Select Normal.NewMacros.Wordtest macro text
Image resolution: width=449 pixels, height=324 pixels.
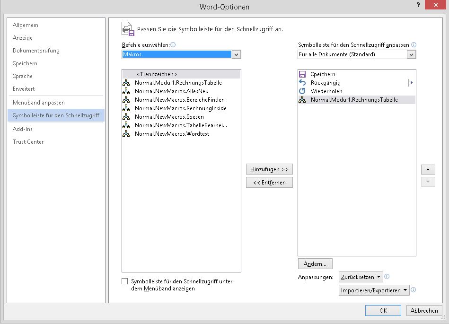172,134
